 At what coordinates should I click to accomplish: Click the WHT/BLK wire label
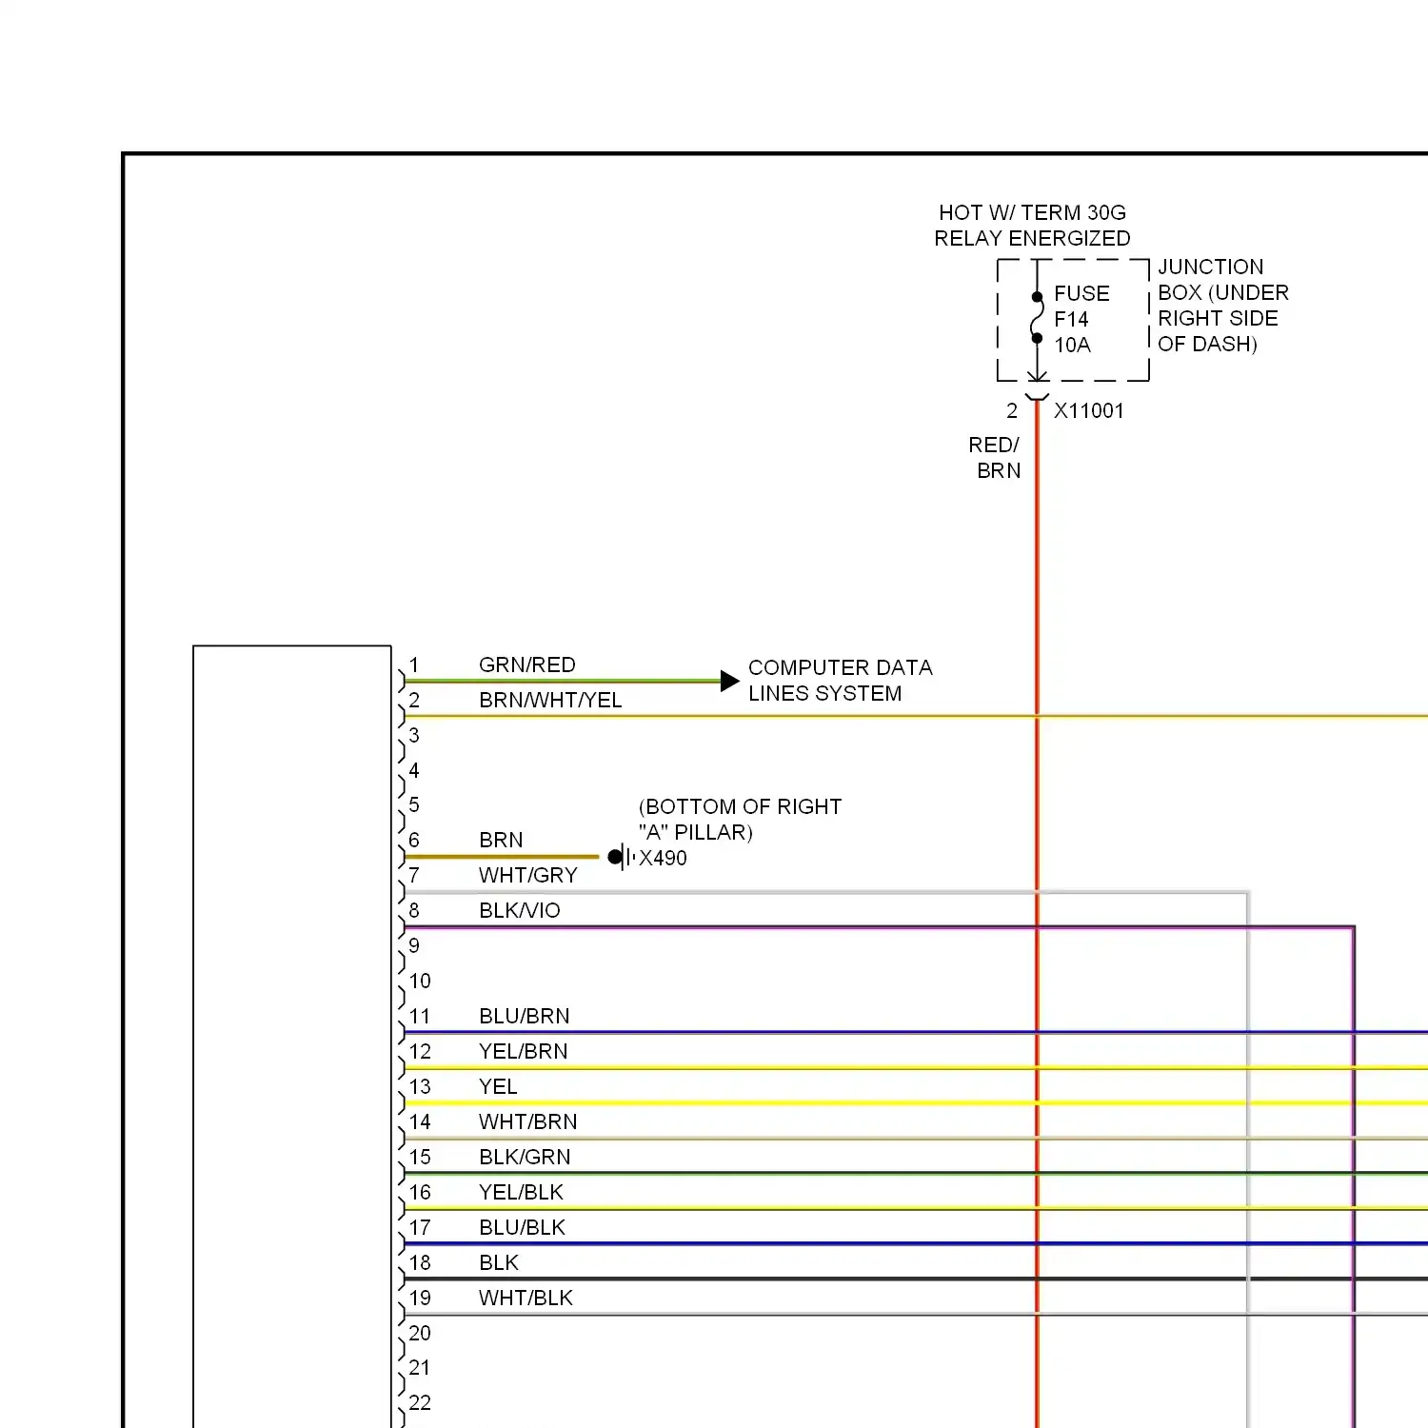pyautogui.click(x=526, y=1298)
